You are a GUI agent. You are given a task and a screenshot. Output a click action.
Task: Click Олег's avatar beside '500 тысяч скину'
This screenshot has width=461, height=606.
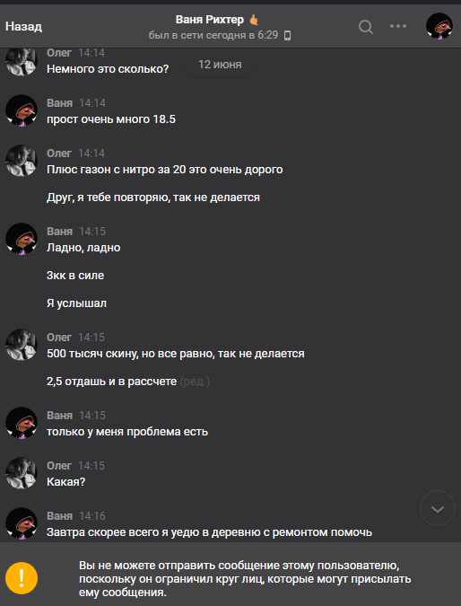[x=22, y=345]
